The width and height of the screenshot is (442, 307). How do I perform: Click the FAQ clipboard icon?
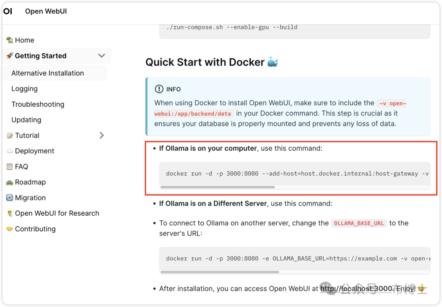coord(9,167)
